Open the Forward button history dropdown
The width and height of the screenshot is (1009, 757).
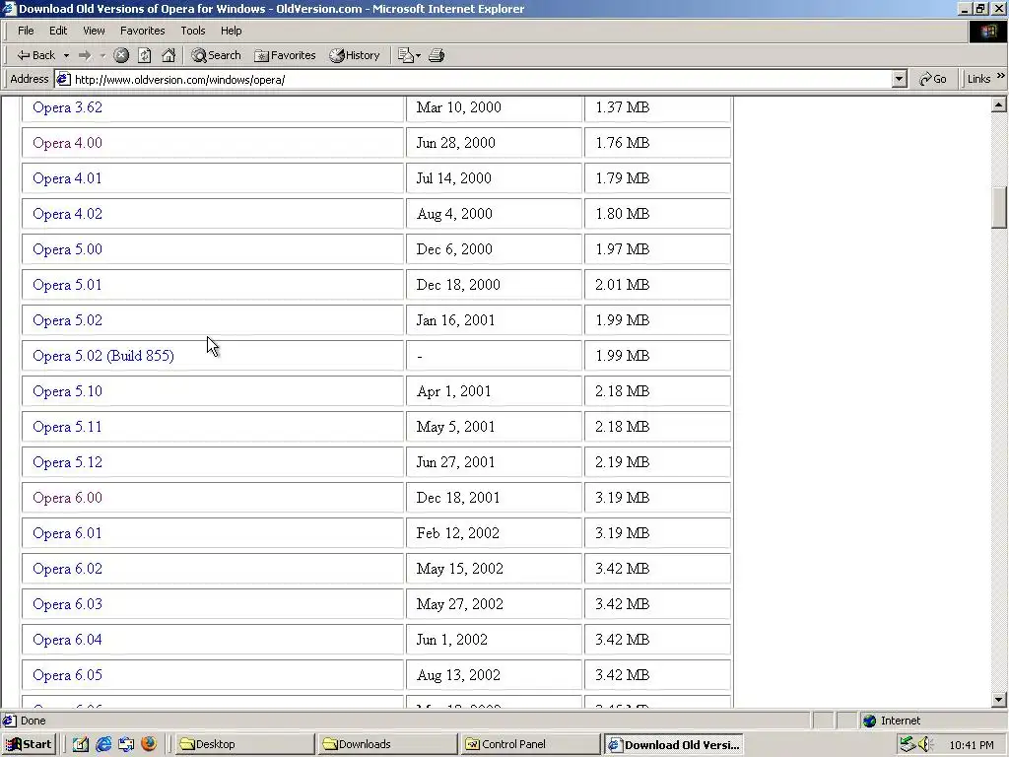click(102, 55)
